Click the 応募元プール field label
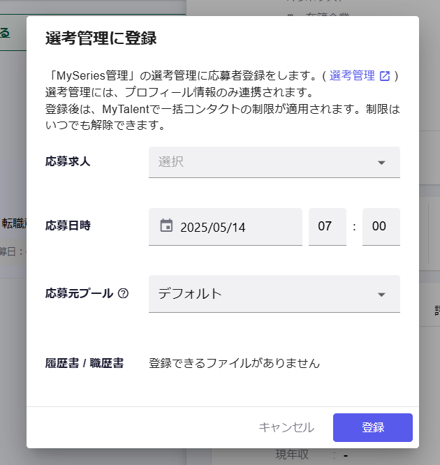This screenshot has height=465, width=440. (78, 294)
